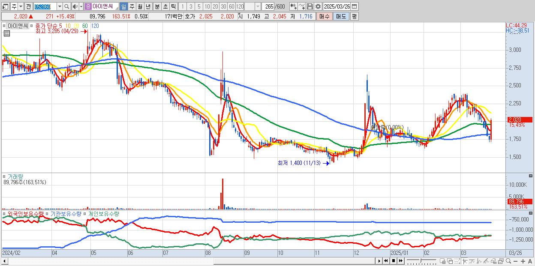Choose the 30 interval button

(223, 6)
